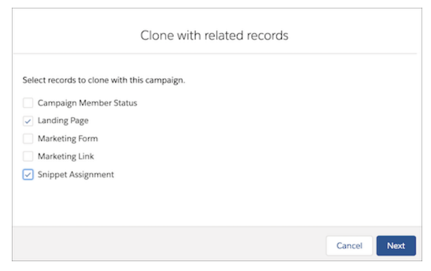Click the 'Select records to clone' instruction text

[104, 80]
